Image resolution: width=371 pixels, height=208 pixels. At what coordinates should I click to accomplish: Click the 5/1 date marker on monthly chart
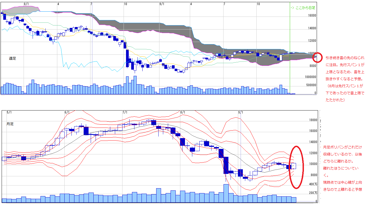[9, 112]
